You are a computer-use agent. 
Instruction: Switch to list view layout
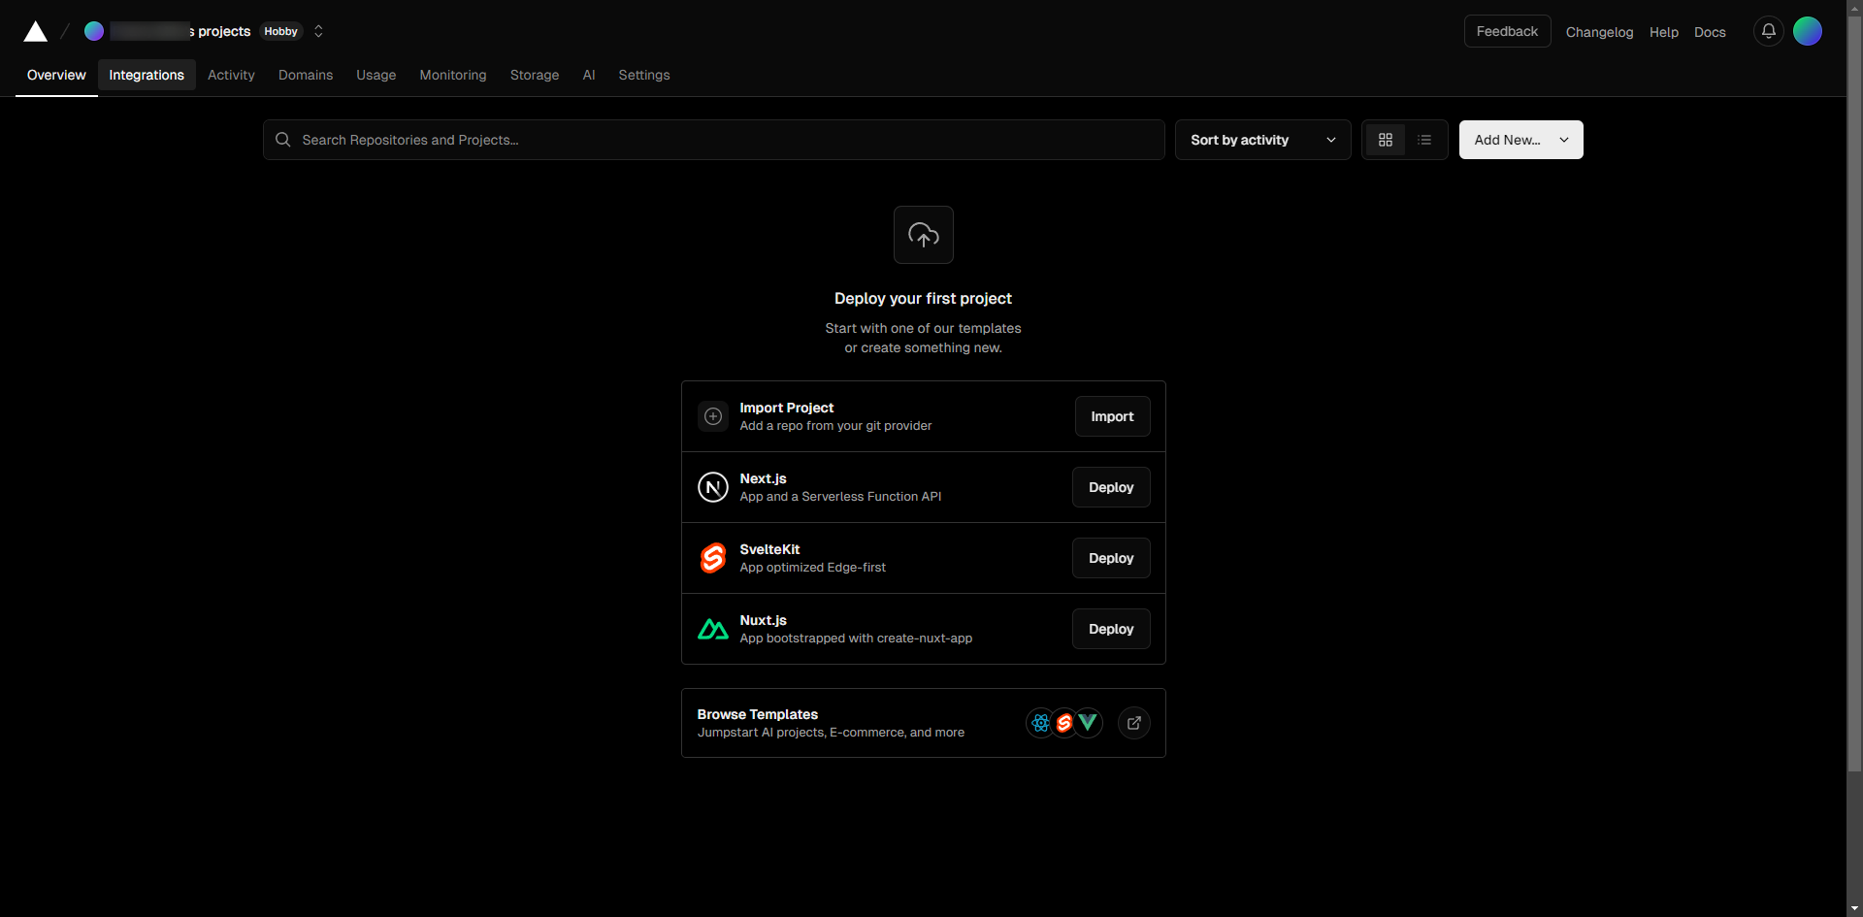click(x=1424, y=140)
